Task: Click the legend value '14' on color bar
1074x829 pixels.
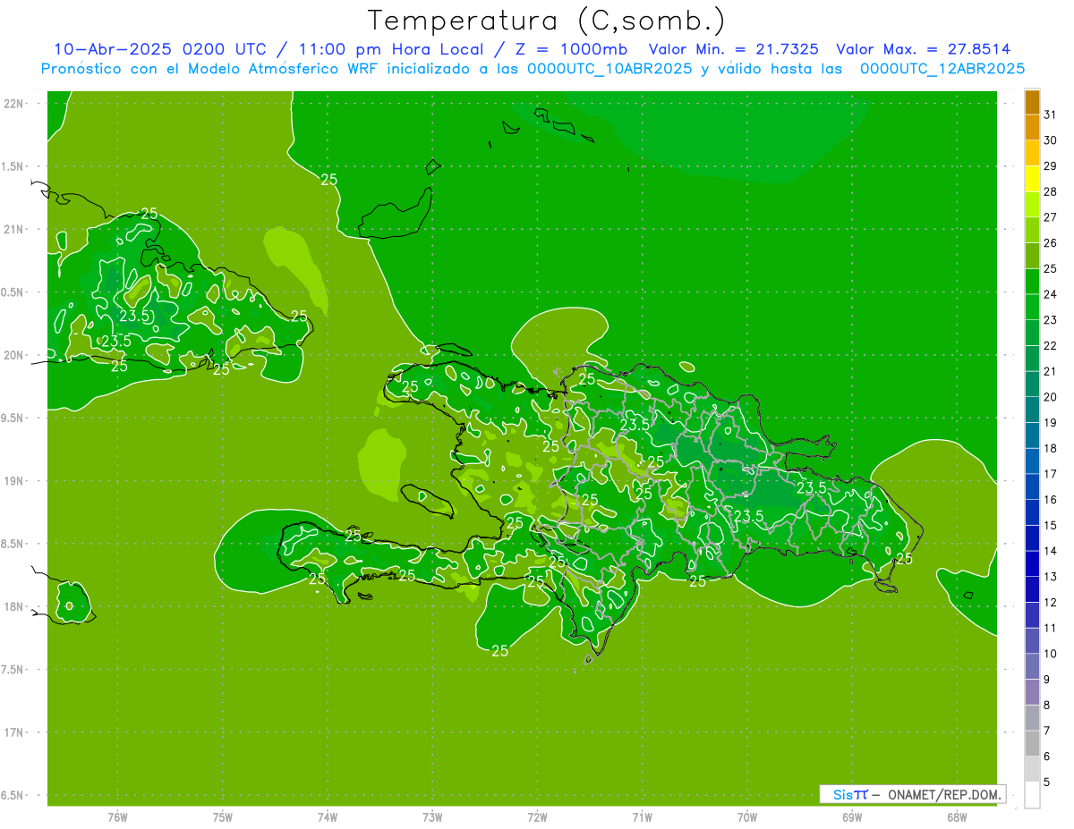Action: coord(1051,551)
